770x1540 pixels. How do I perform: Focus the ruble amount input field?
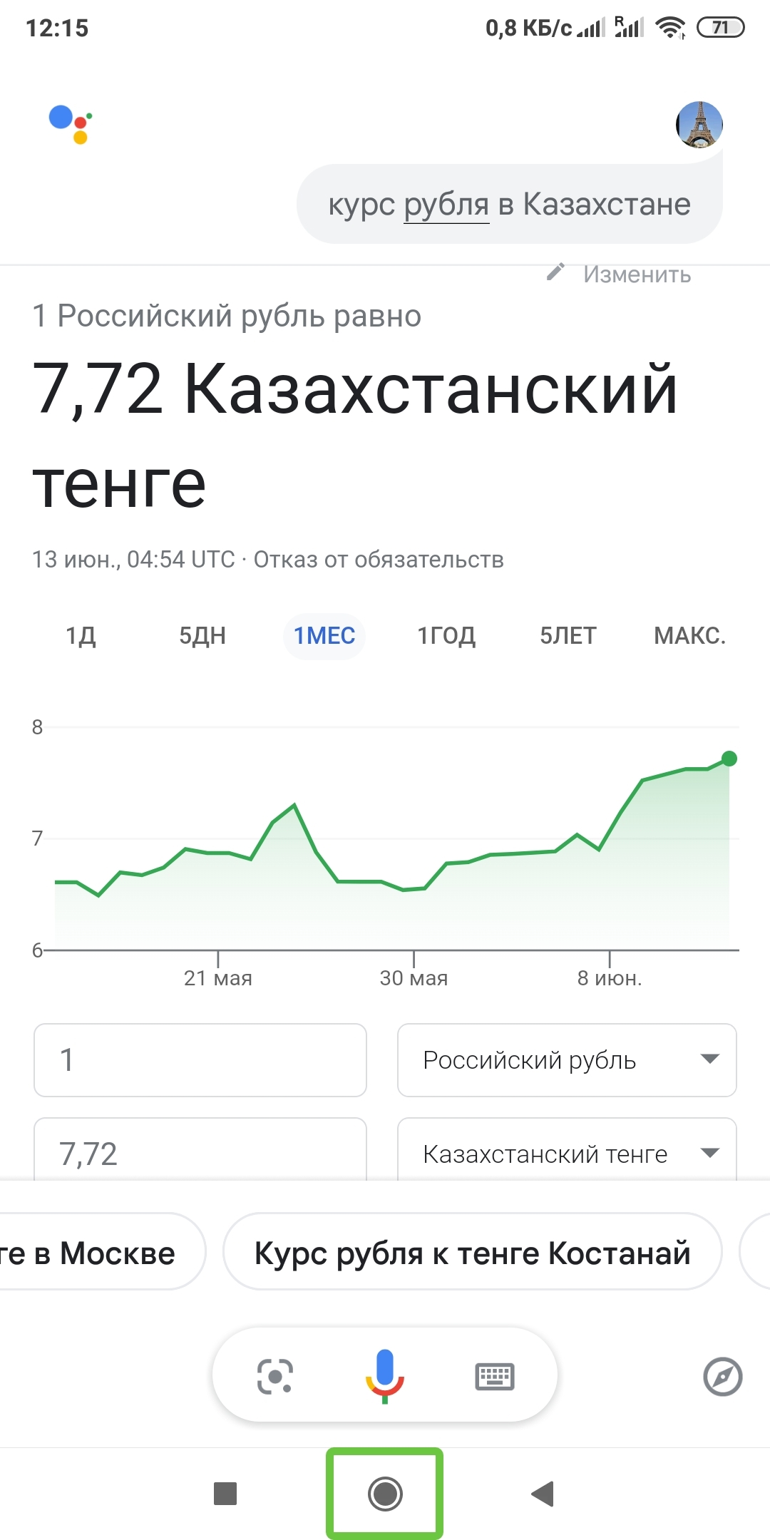(x=200, y=1060)
